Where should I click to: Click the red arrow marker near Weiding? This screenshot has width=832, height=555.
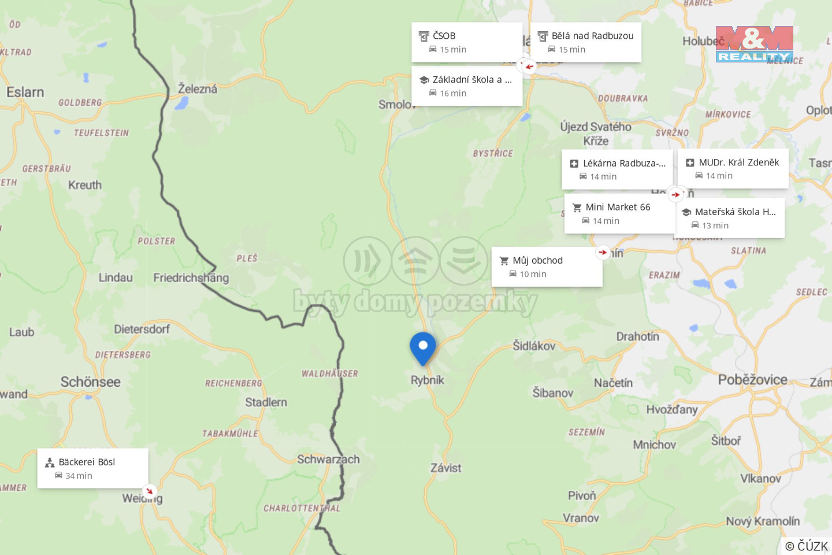click(x=150, y=491)
